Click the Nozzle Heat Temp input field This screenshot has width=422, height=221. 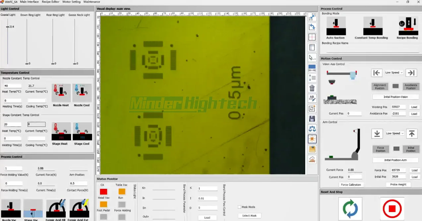coord(12,86)
